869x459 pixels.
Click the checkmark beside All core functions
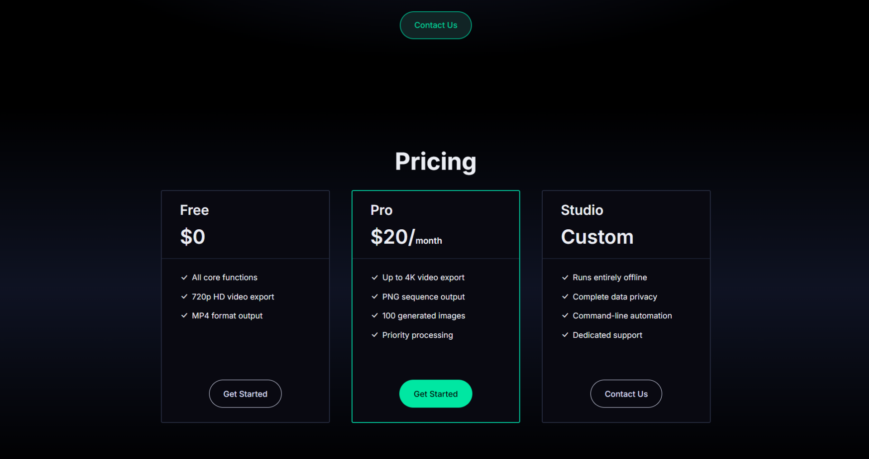(184, 278)
